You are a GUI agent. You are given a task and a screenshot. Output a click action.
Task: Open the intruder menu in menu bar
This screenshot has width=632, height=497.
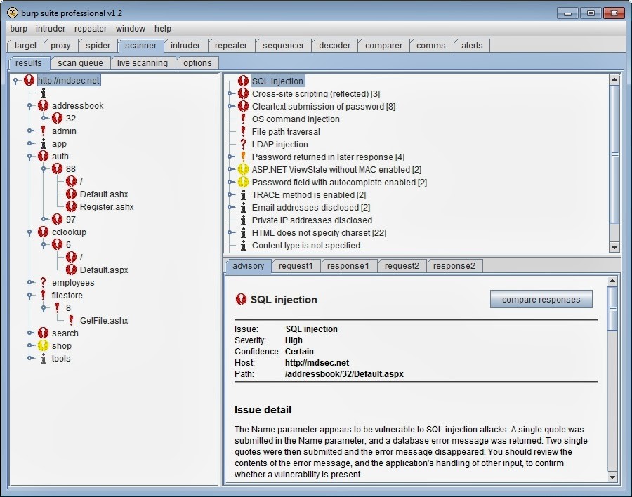pos(51,29)
